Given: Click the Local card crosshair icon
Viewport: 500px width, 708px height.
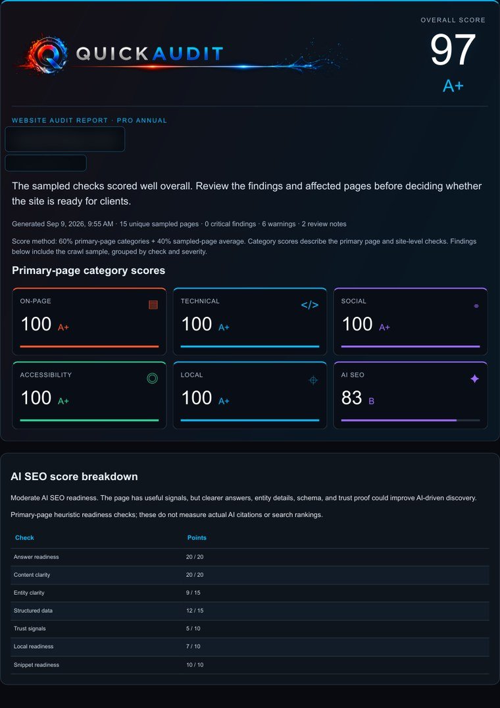Looking at the screenshot, I should coord(313,380).
